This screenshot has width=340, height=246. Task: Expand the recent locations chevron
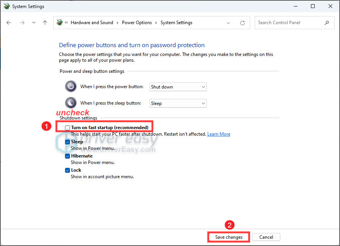click(x=228, y=23)
